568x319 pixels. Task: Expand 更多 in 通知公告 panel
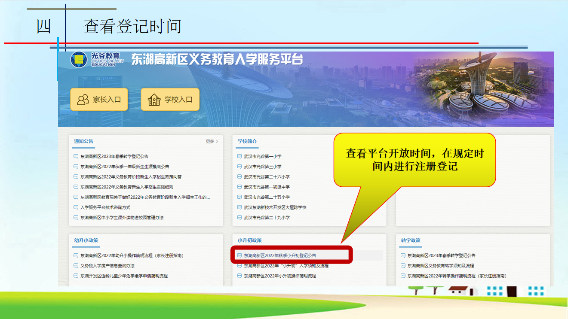(212, 141)
